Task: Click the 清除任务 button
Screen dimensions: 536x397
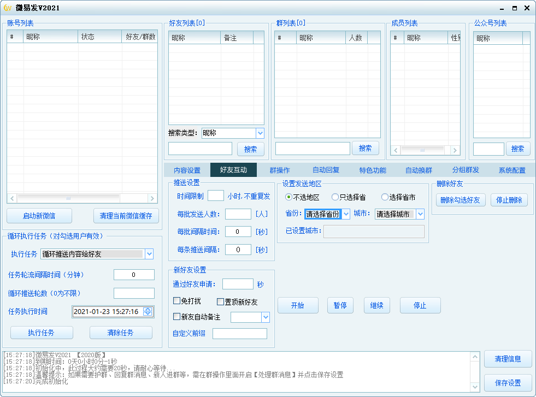Action: click(121, 333)
